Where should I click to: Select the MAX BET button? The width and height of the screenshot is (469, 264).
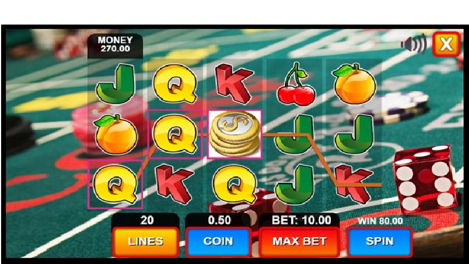[x=300, y=241]
